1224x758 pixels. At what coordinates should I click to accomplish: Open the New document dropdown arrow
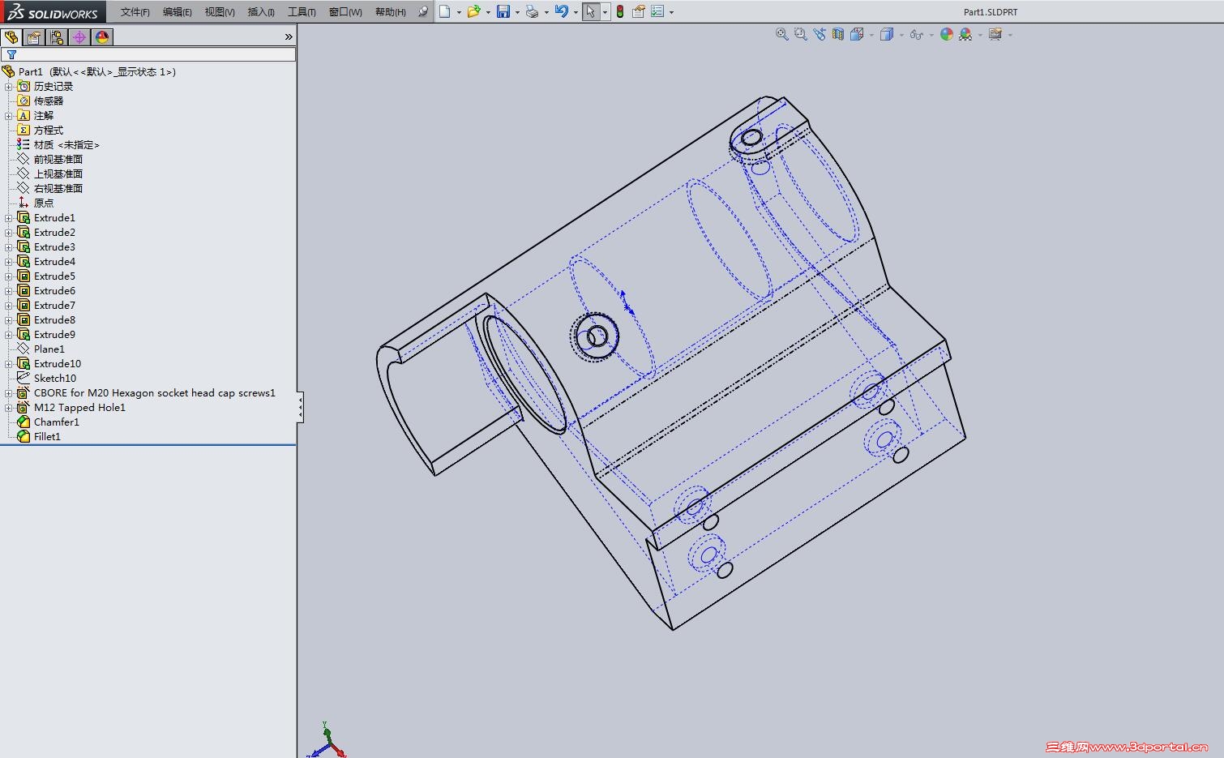point(459,12)
